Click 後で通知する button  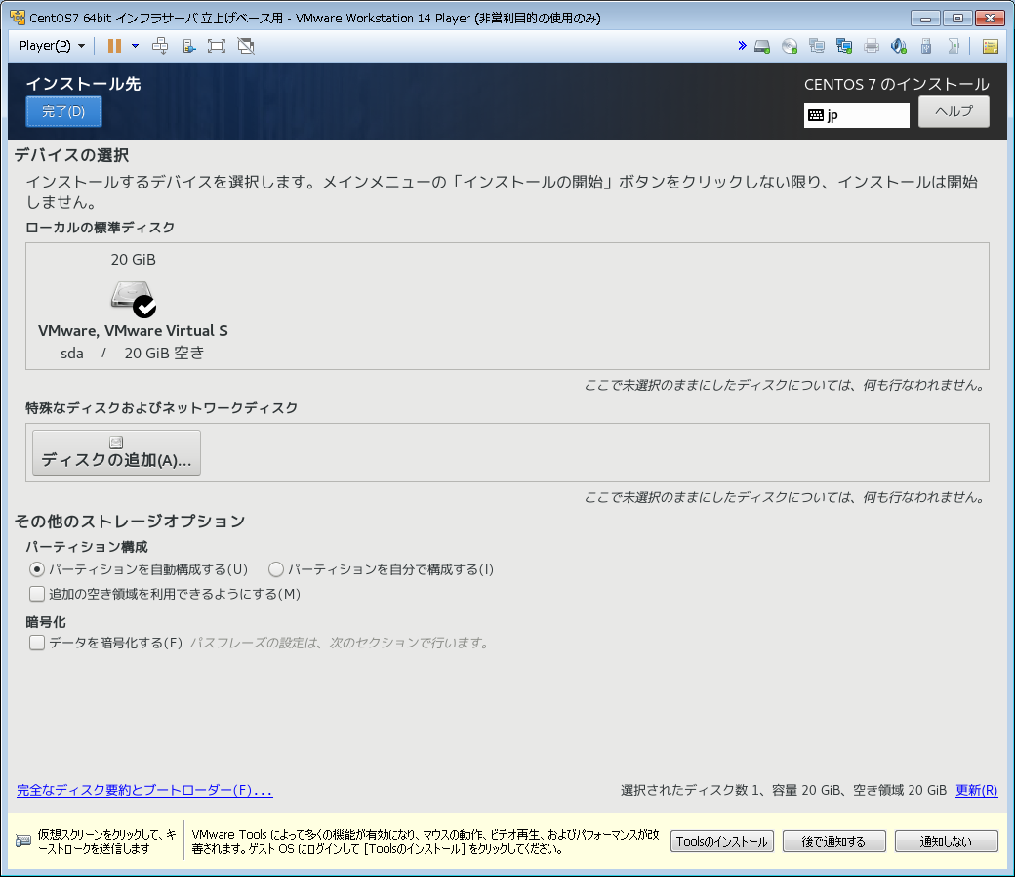pos(833,842)
